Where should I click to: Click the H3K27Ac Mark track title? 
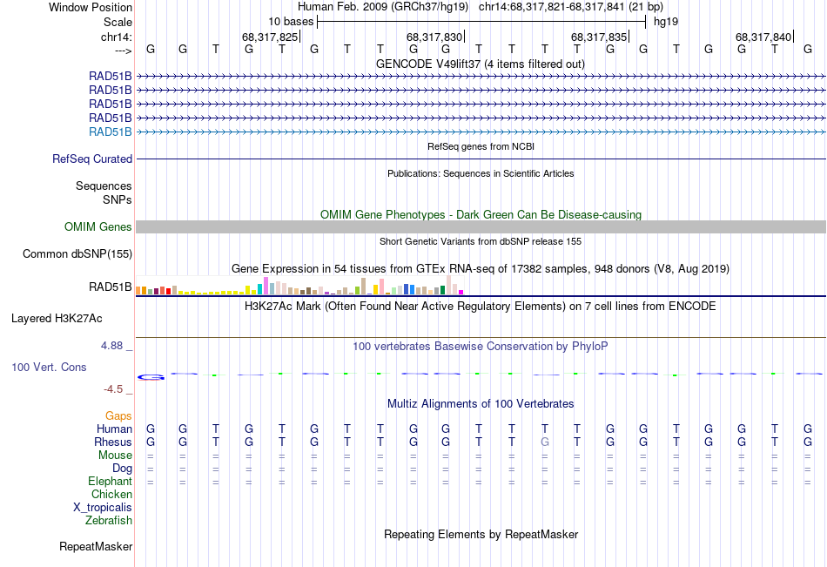point(481,307)
